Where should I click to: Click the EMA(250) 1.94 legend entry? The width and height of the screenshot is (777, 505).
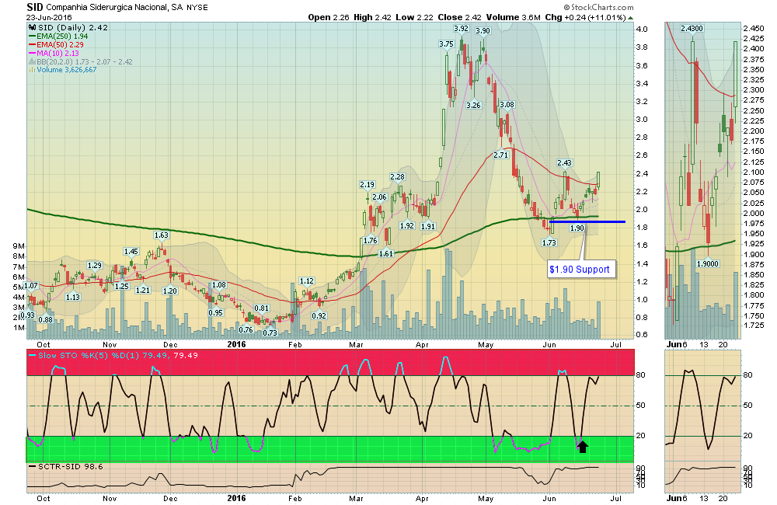pos(58,37)
